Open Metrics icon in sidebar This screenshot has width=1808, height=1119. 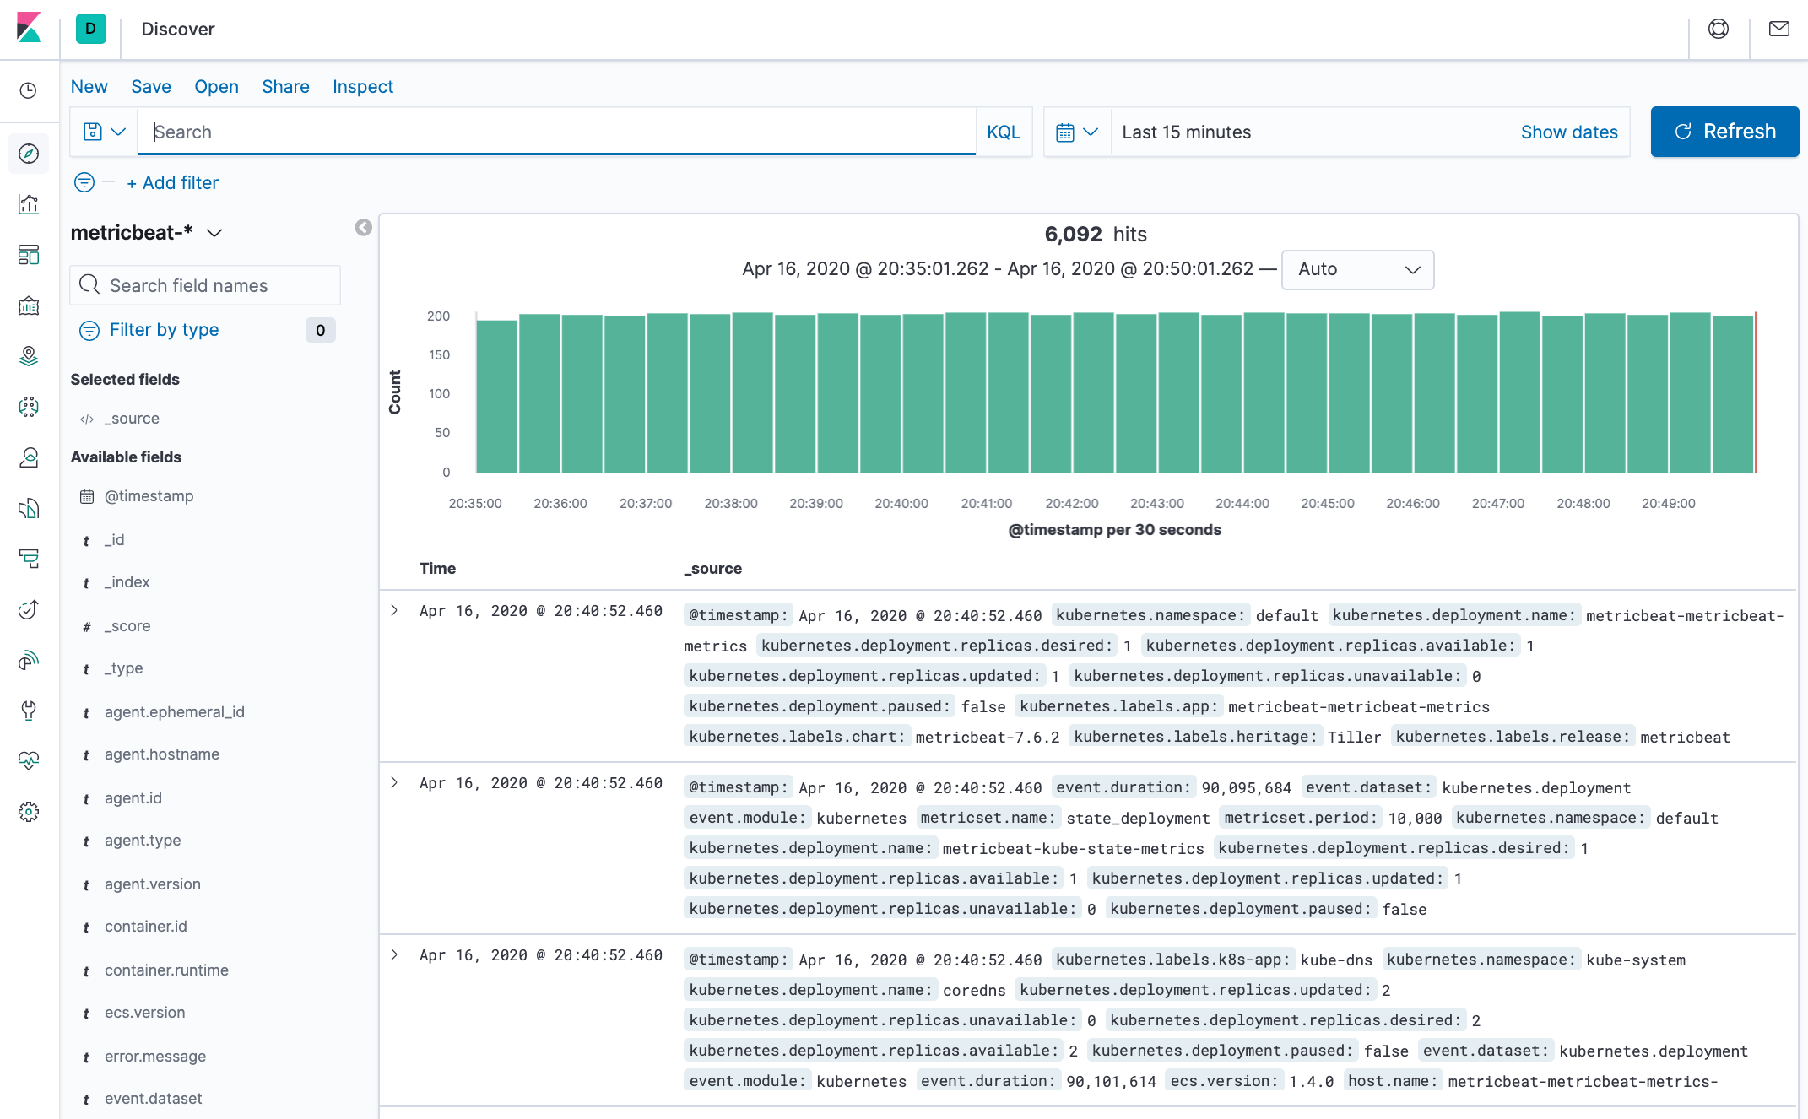pyautogui.click(x=29, y=457)
